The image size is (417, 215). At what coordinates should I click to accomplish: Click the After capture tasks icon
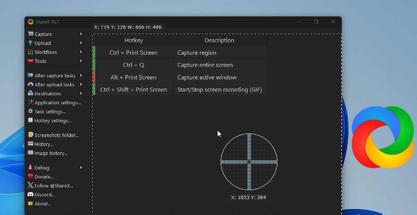click(30, 75)
